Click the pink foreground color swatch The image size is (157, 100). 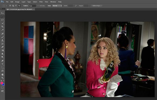[x=2, y=83]
